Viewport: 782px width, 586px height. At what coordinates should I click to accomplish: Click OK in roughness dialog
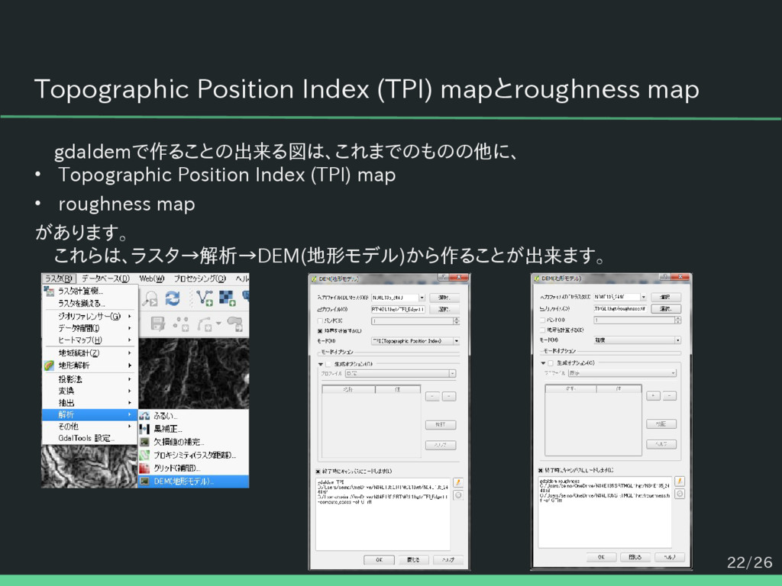coord(601,557)
